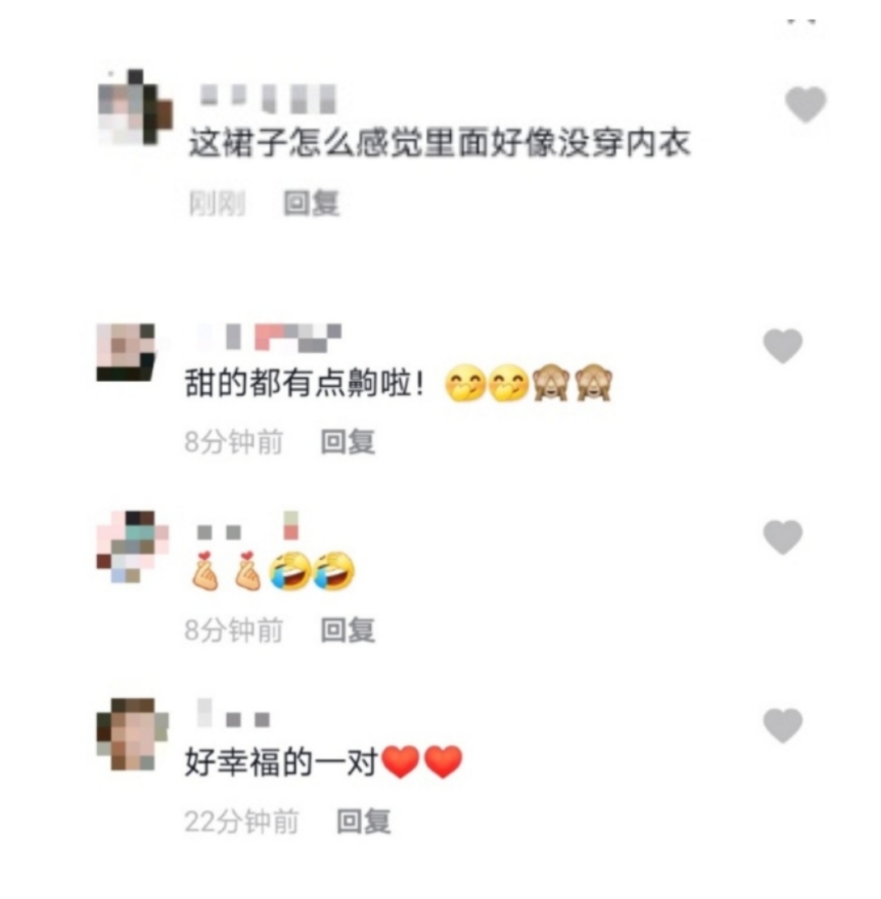Tap the heart beside the finger-heart emoji comment
Viewport: 881px width, 899px height.
pos(783,538)
